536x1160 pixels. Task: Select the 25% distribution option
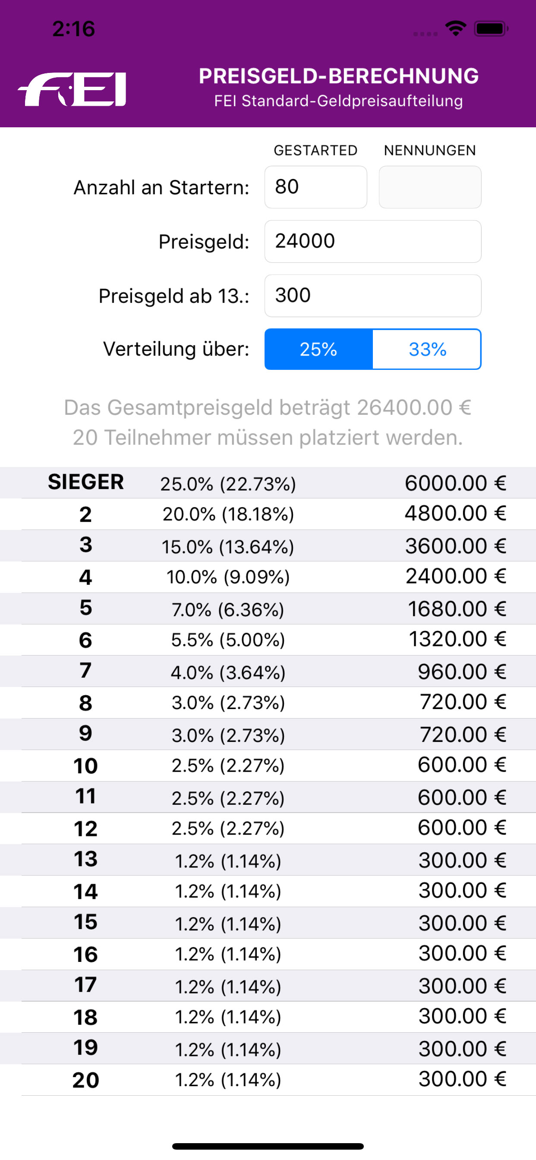pos(318,349)
